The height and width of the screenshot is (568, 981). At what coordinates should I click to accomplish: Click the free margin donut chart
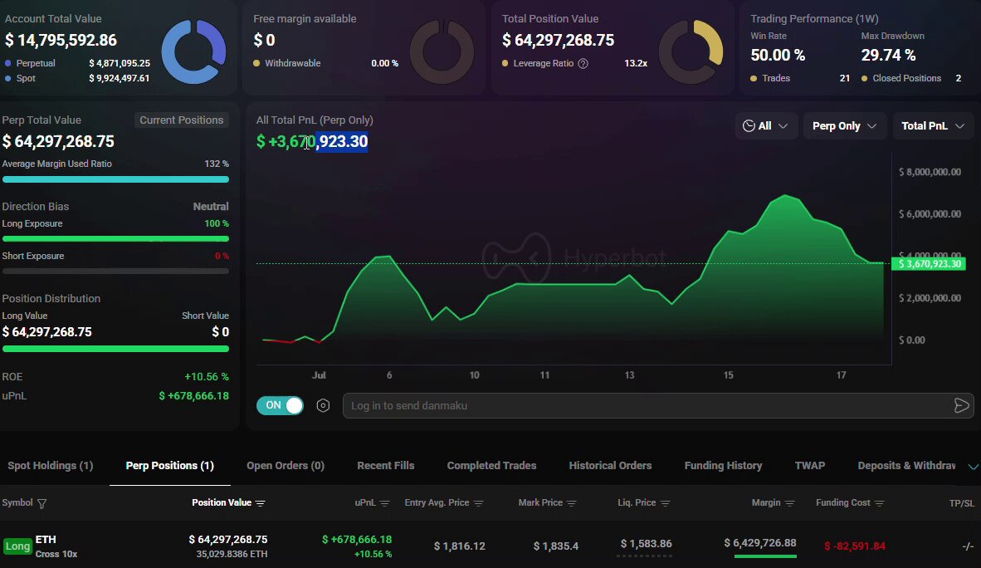pyautogui.click(x=442, y=51)
